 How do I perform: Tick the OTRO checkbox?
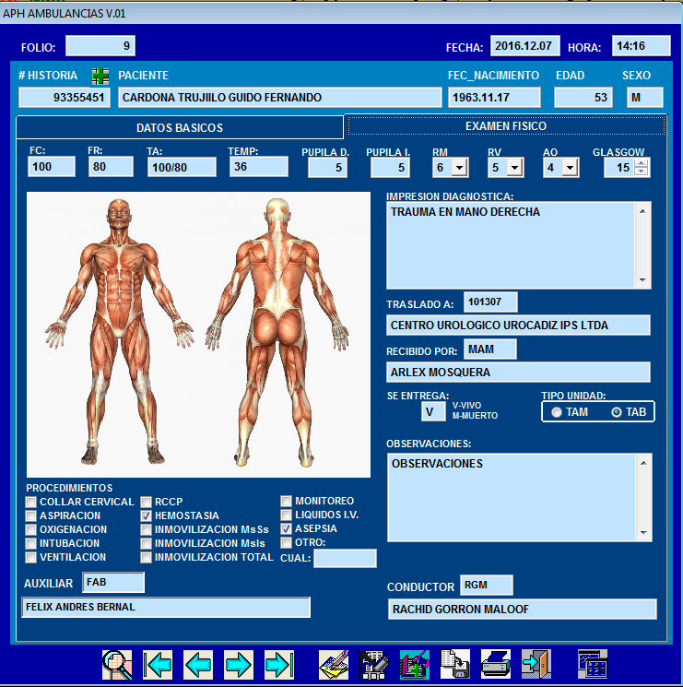click(286, 542)
